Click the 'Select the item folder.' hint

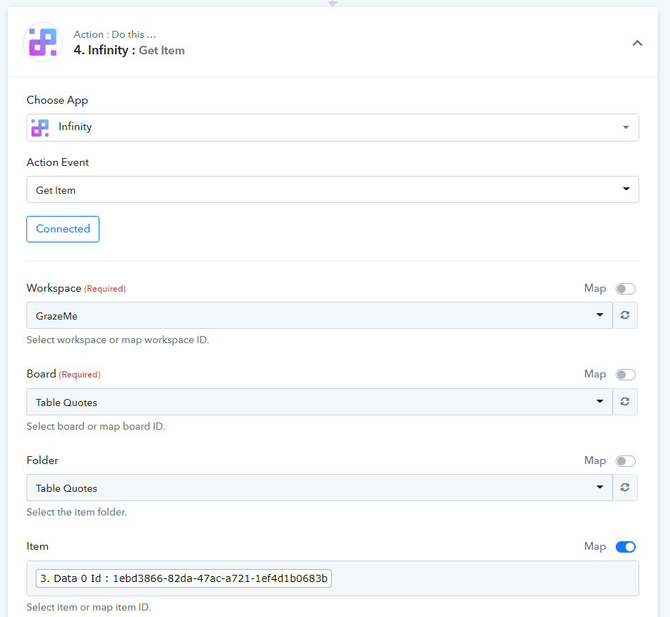77,513
